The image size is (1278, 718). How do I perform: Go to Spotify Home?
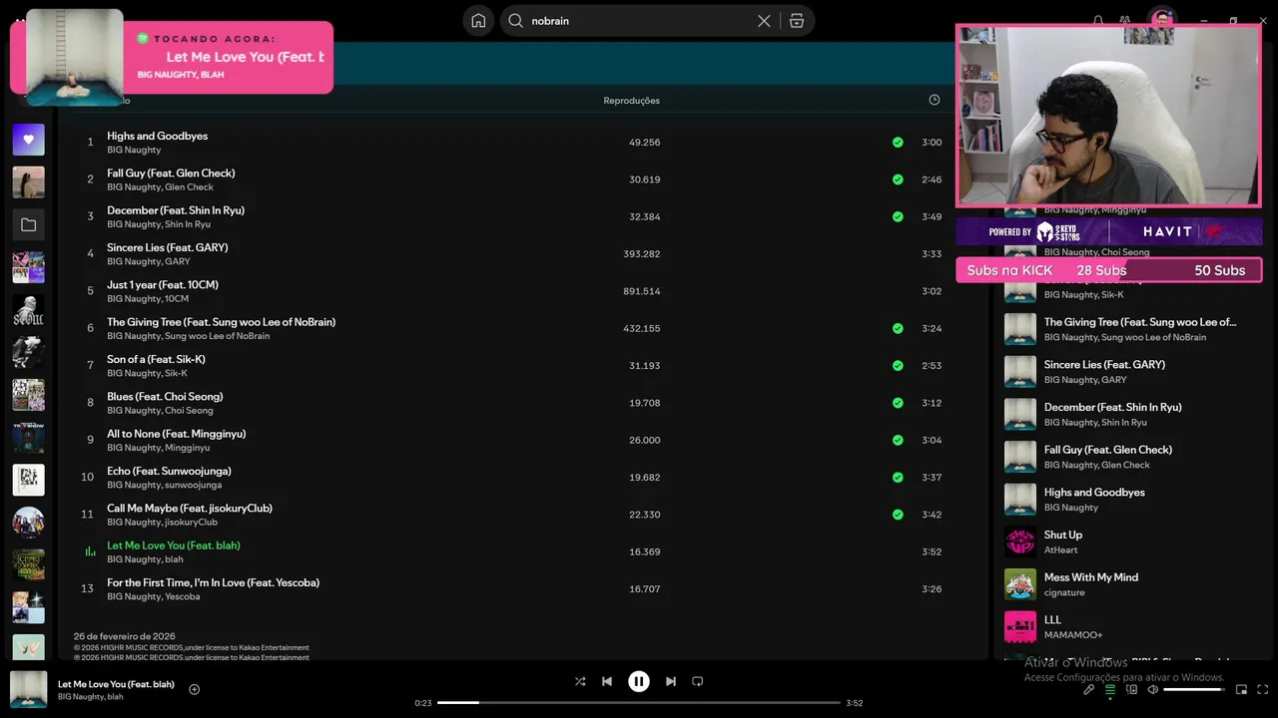(478, 21)
